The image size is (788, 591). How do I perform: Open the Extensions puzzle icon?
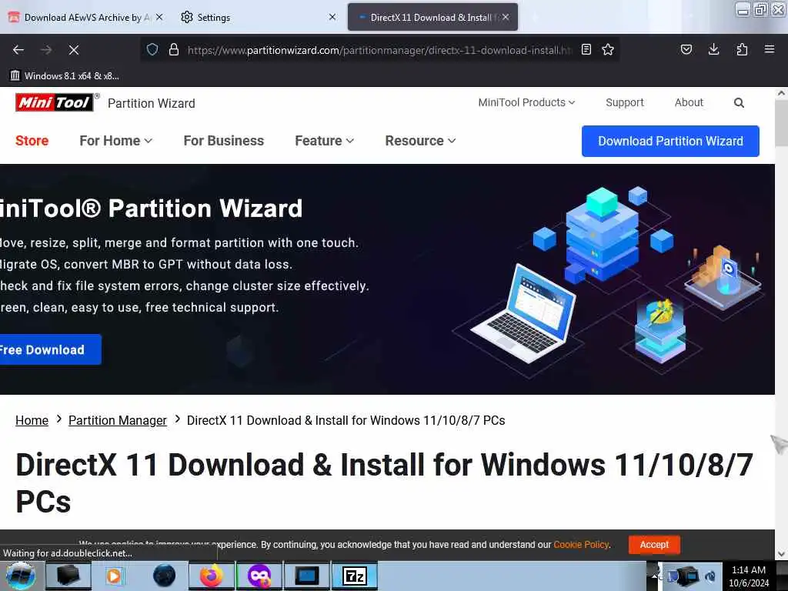pyautogui.click(x=742, y=49)
